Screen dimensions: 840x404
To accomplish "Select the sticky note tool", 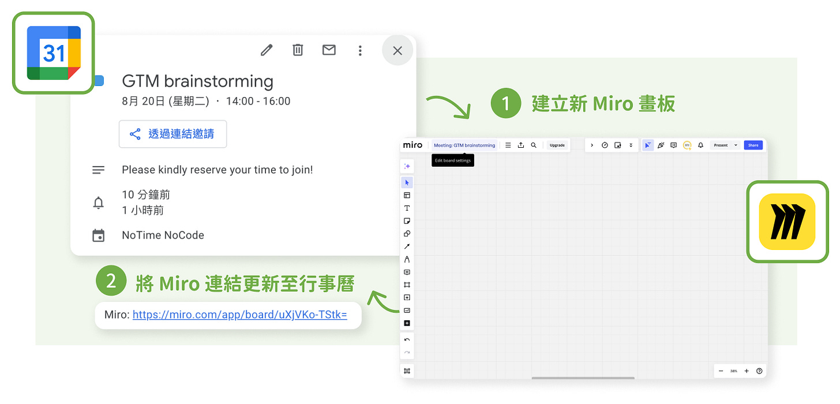I will coord(407,220).
